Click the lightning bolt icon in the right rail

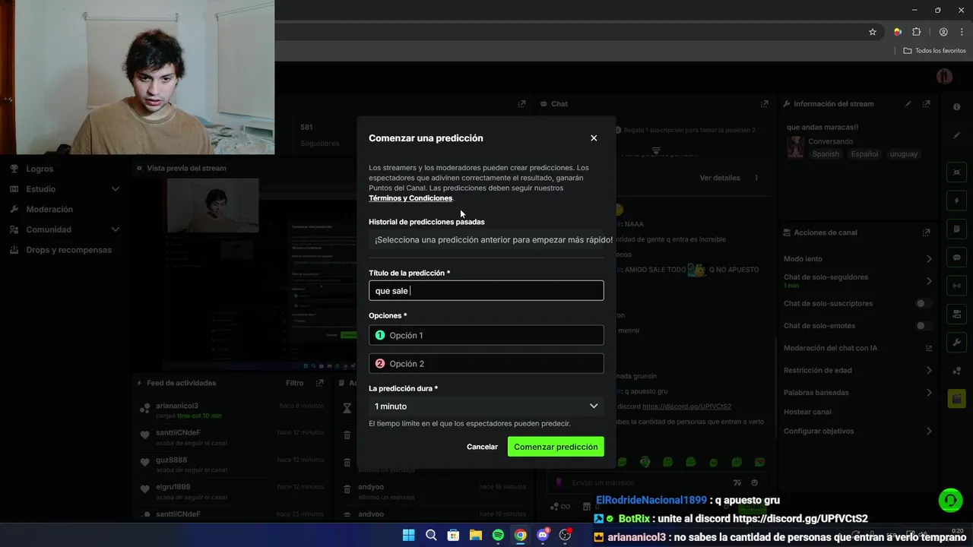pos(956,201)
